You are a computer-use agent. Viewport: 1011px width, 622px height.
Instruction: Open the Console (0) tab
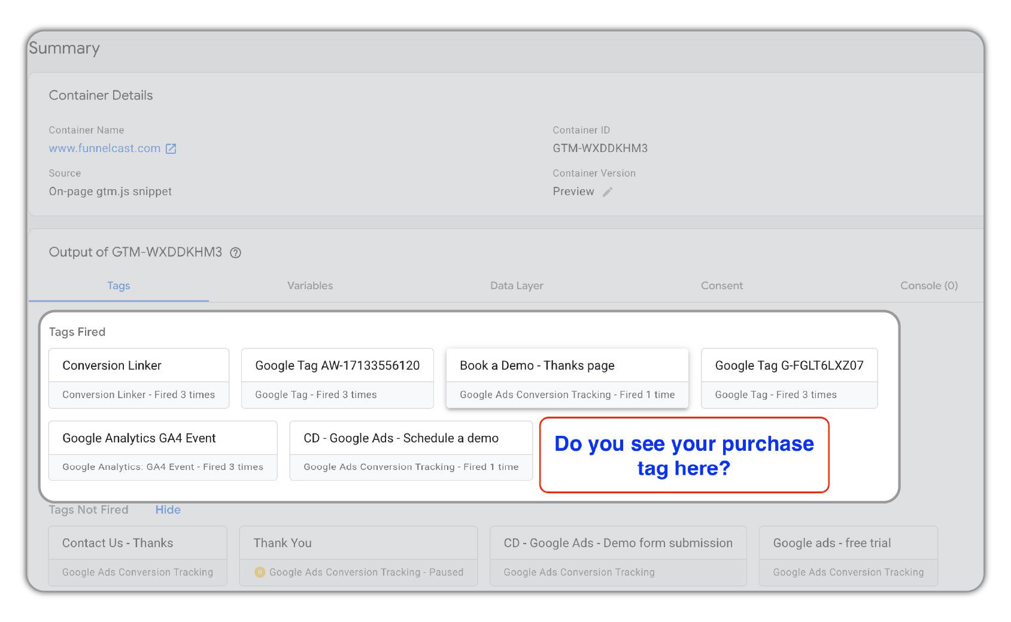tap(929, 286)
